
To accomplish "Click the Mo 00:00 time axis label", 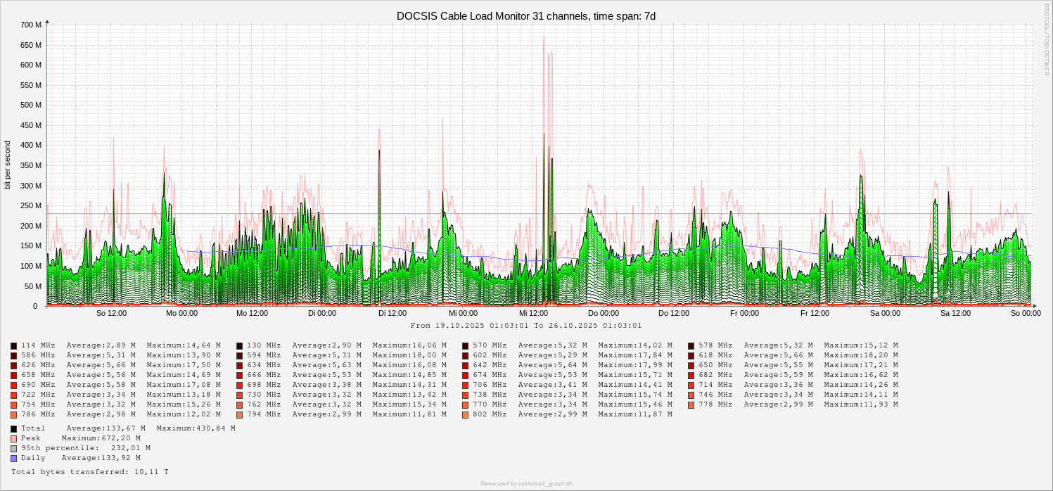I will pyautogui.click(x=181, y=313).
